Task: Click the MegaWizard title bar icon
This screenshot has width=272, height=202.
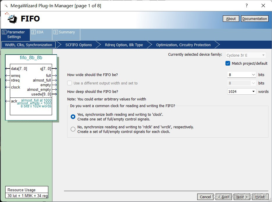Action: [x=6, y=6]
